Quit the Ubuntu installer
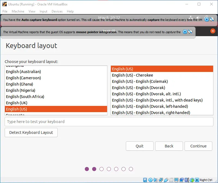The height and width of the screenshot is (183, 218). [x=140, y=146]
